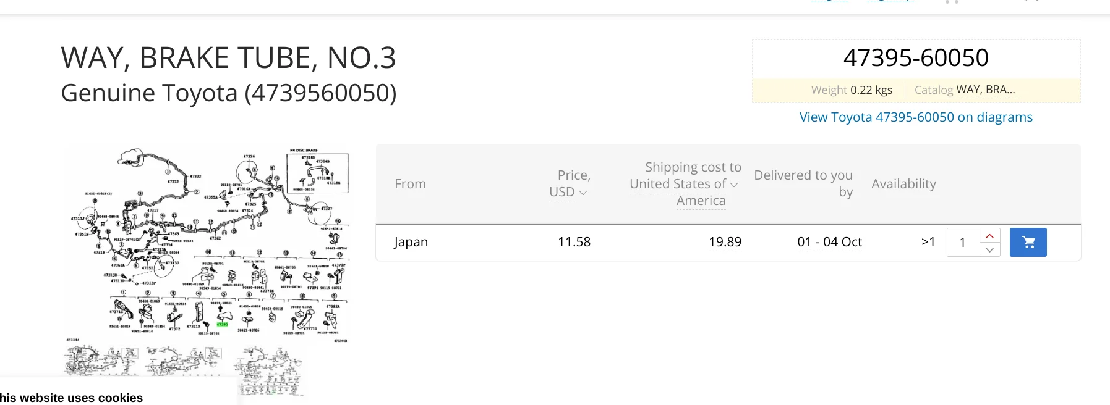The width and height of the screenshot is (1110, 405).
Task: Open the Price USD currency dropdown
Action: [568, 192]
